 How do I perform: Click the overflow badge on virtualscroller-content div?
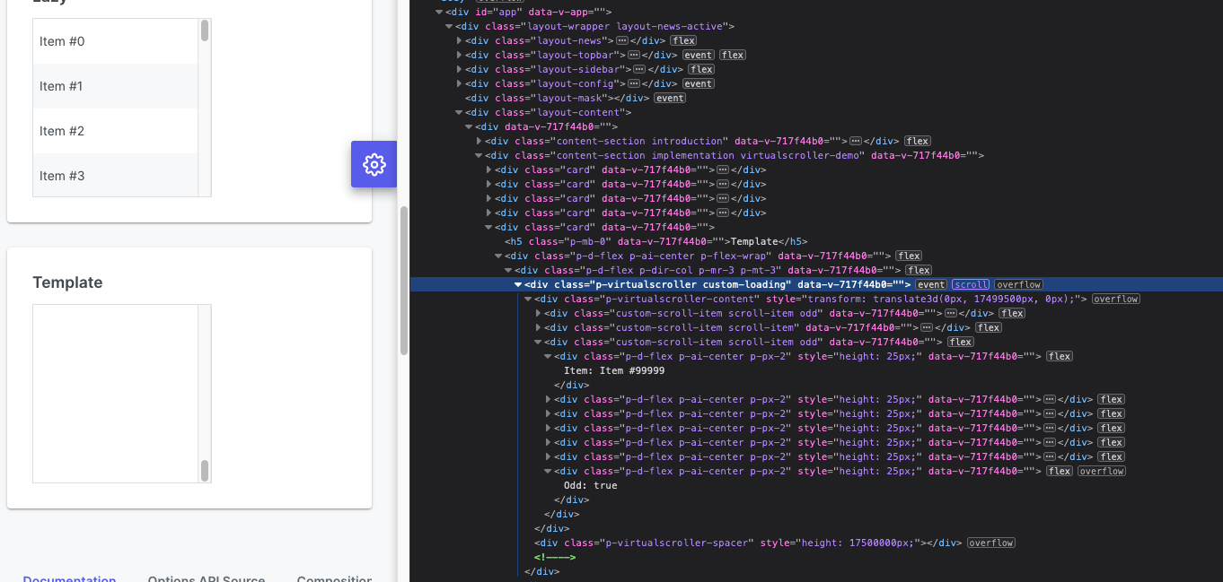1116,299
